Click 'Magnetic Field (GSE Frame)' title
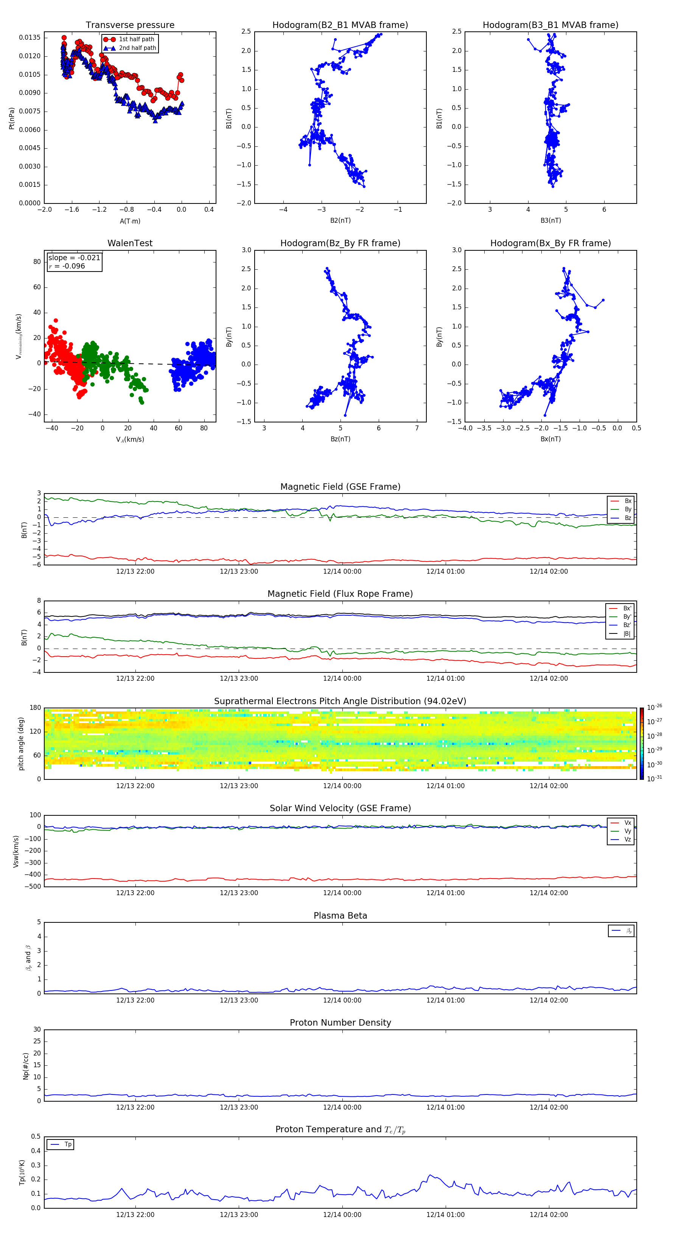The height and width of the screenshot is (1248, 681). pos(340,486)
